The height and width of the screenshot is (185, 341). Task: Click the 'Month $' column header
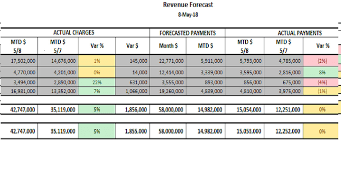[168, 46]
